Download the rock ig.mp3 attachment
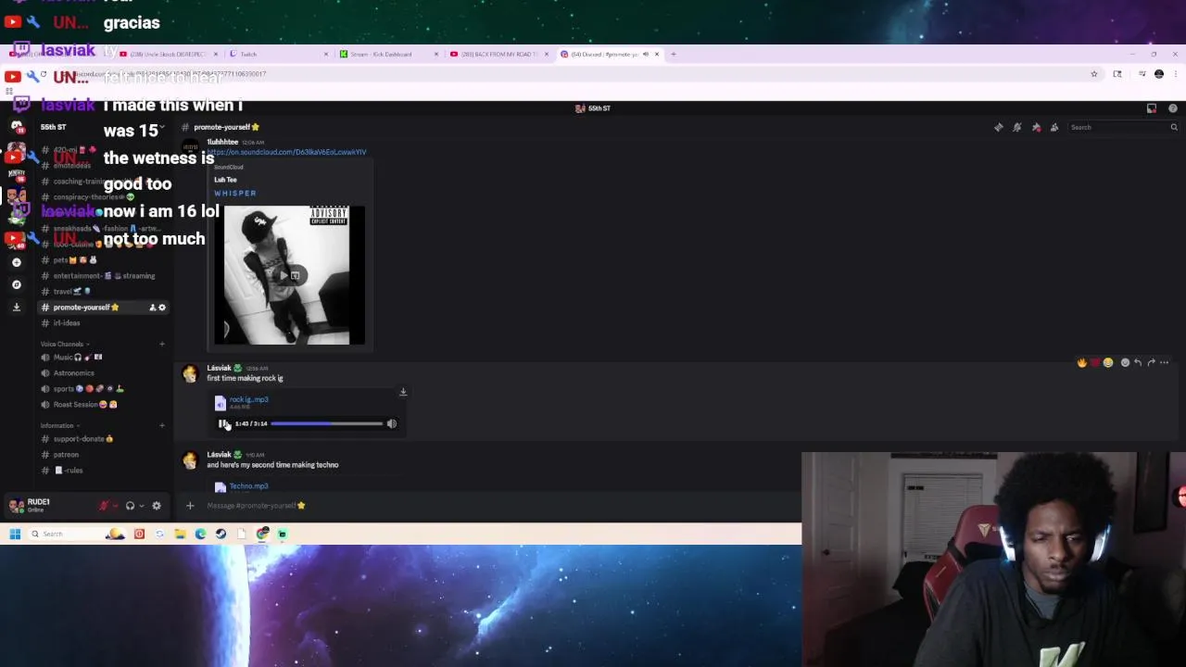This screenshot has height=667, width=1186. pos(403,393)
